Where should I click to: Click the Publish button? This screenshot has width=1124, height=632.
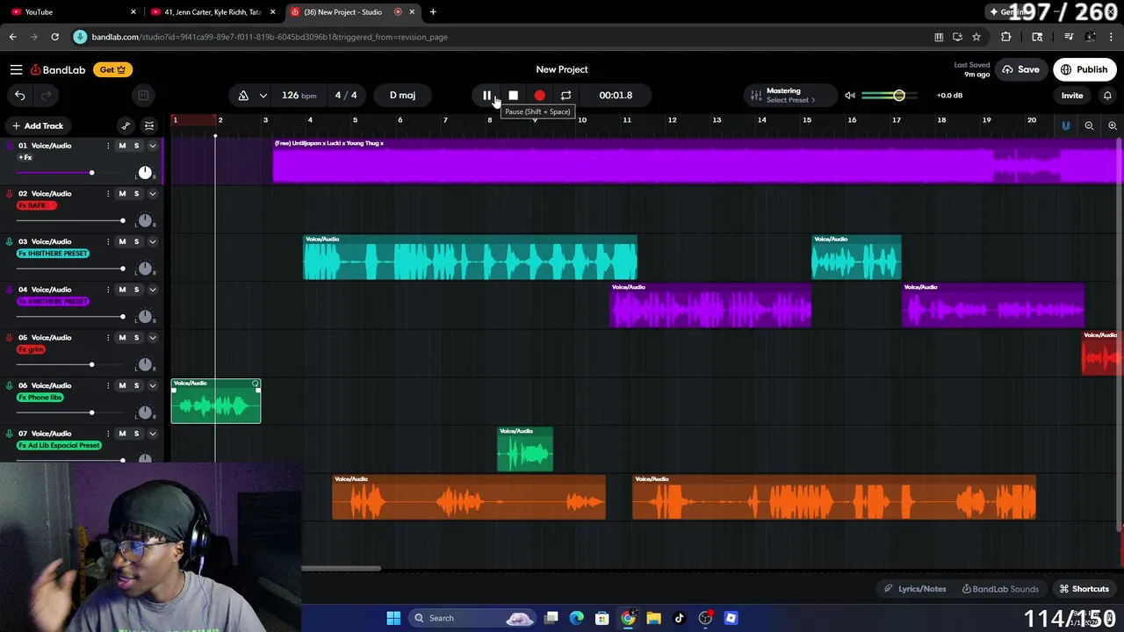coord(1084,69)
